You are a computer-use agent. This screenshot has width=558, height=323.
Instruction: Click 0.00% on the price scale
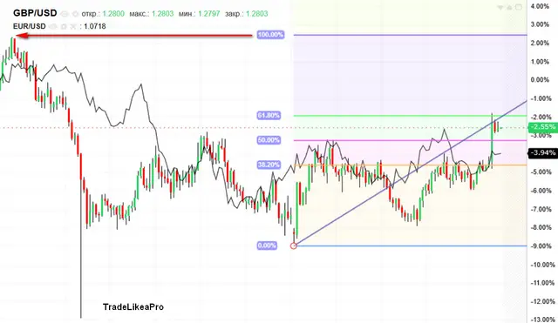click(x=540, y=80)
